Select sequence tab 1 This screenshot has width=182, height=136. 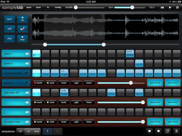48,131
